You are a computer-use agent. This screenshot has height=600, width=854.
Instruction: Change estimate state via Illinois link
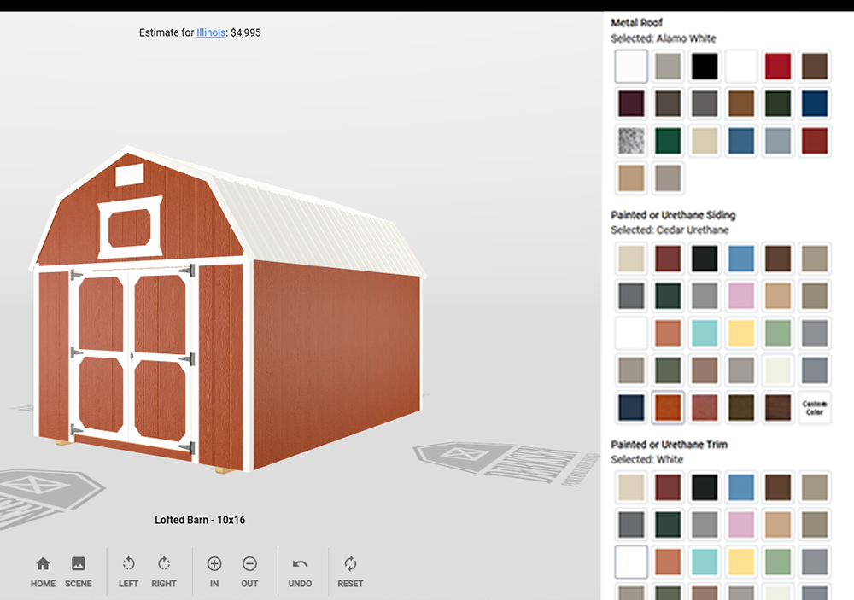point(211,32)
